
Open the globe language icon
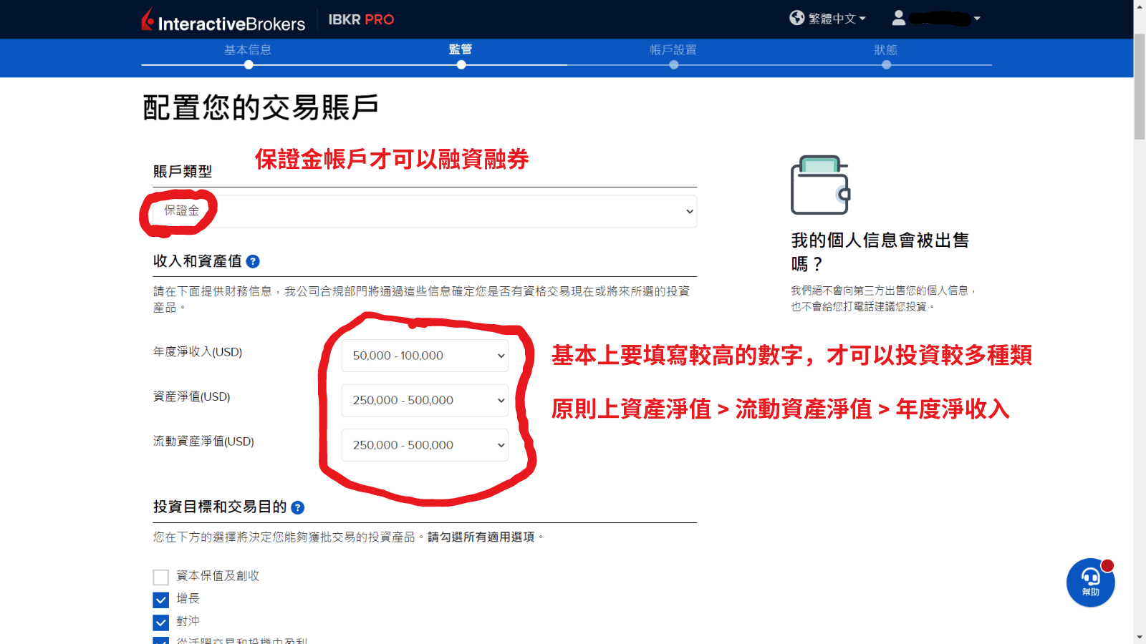pyautogui.click(x=796, y=18)
